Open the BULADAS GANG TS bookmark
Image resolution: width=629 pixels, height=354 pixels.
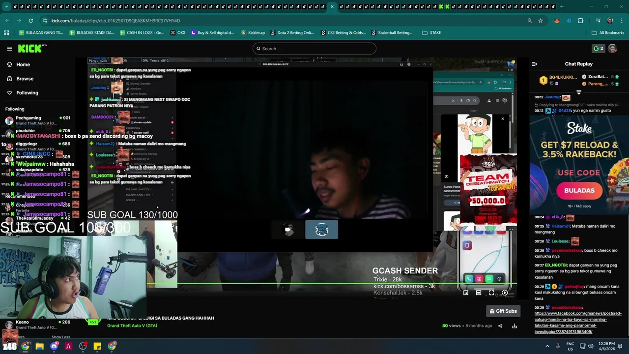[41, 33]
